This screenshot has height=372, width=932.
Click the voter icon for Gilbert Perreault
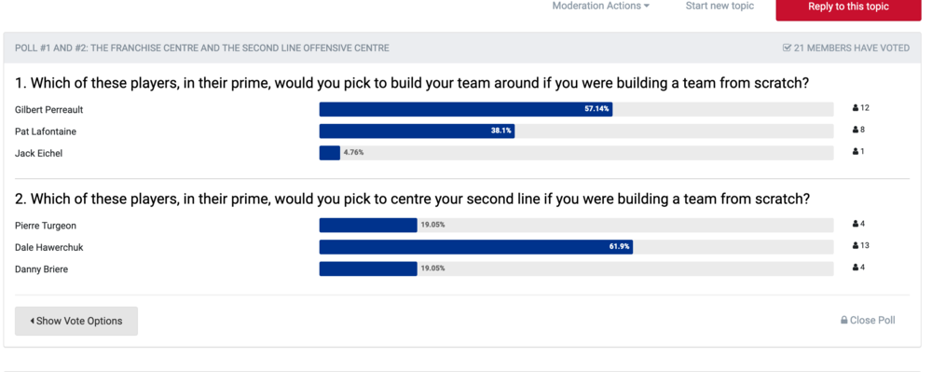(856, 108)
